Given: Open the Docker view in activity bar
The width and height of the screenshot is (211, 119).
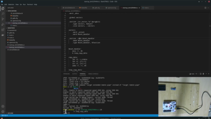Looking at the screenshot, I should 3,35.
